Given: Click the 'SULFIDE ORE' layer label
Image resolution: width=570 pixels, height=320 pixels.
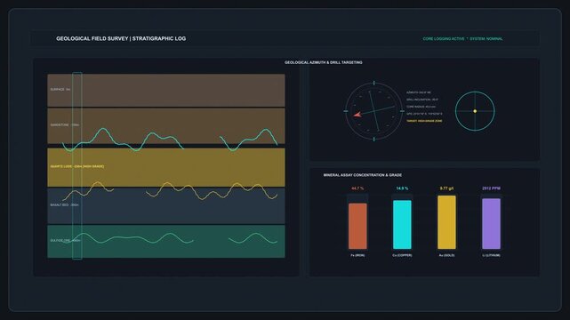Looking at the screenshot, I should pos(65,241).
